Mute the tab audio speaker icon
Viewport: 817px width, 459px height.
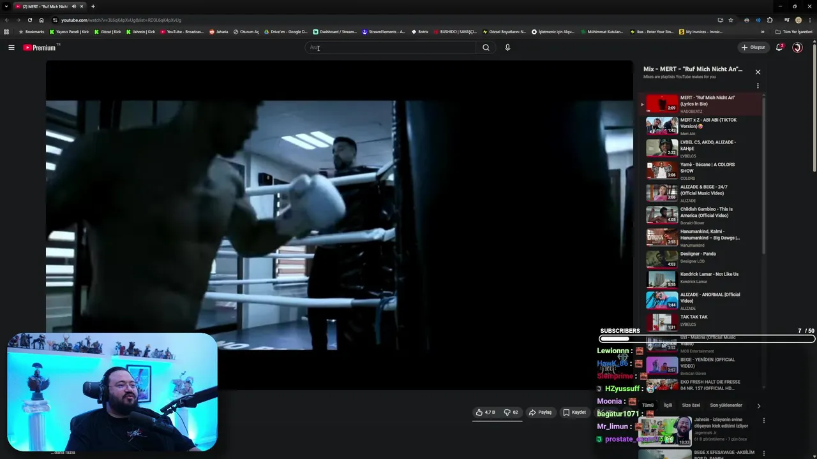73,6
